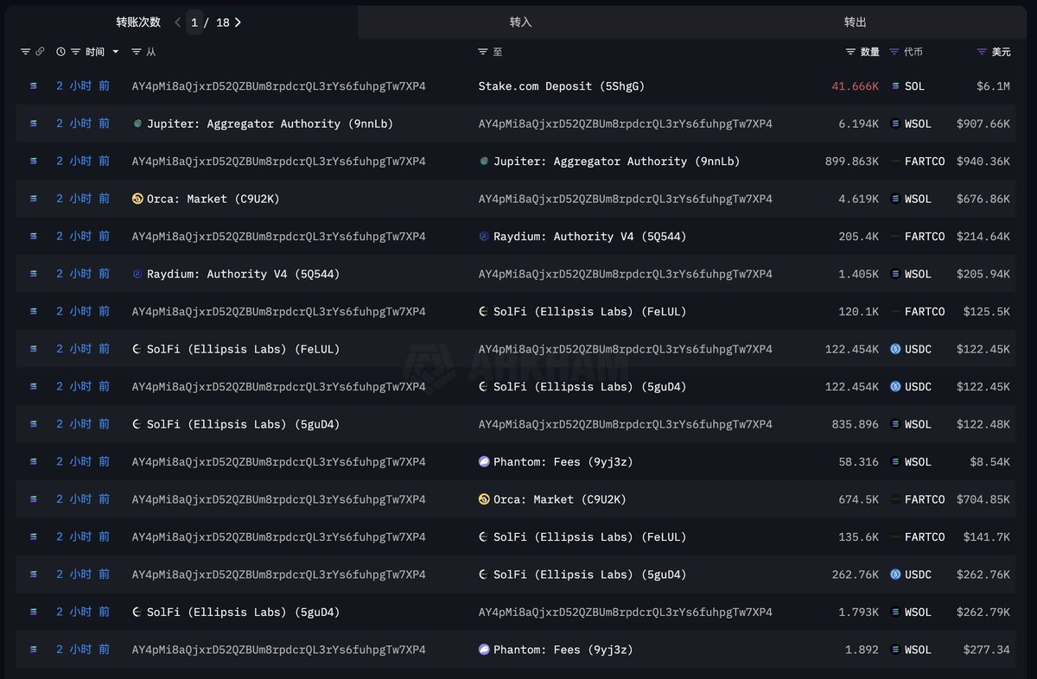Switch to the 转出 tab
This screenshot has height=679, width=1037.
(855, 22)
